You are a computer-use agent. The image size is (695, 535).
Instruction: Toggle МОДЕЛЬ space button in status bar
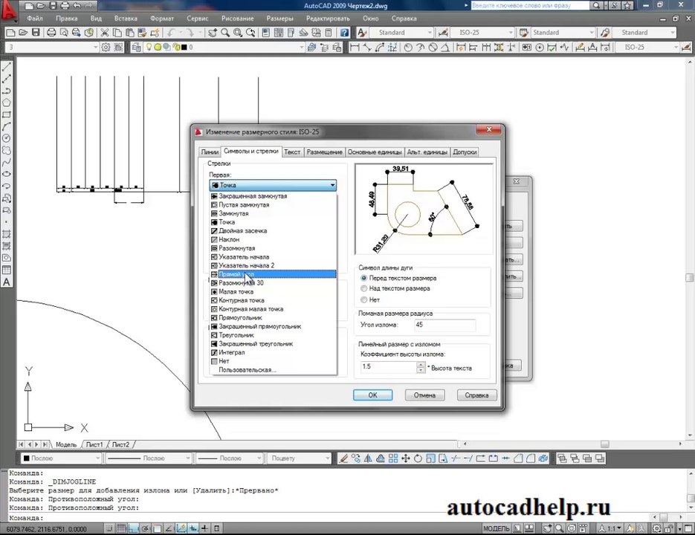tap(496, 528)
